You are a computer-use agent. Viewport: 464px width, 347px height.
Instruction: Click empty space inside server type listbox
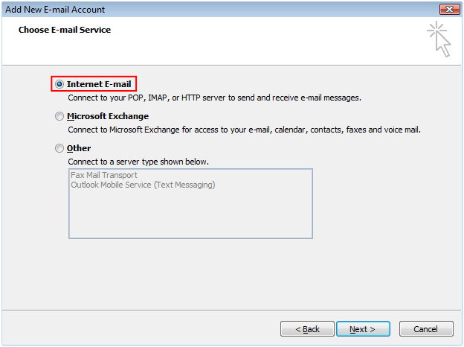pyautogui.click(x=190, y=215)
